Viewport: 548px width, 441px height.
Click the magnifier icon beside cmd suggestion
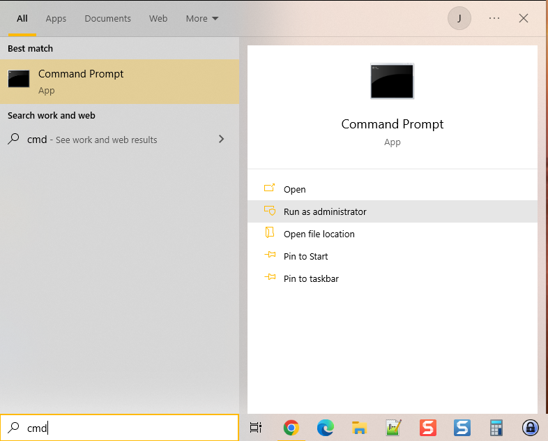pyautogui.click(x=13, y=139)
